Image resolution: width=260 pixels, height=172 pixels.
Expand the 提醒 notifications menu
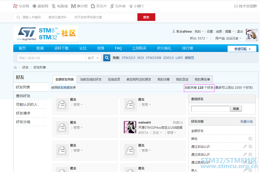click(229, 31)
